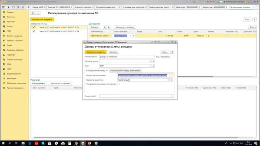The image size is (260, 146).
Task: Open help for the distribution form
Action: (255, 19)
